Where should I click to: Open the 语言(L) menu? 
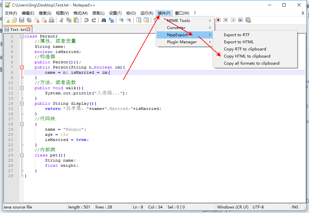[x=98, y=13]
